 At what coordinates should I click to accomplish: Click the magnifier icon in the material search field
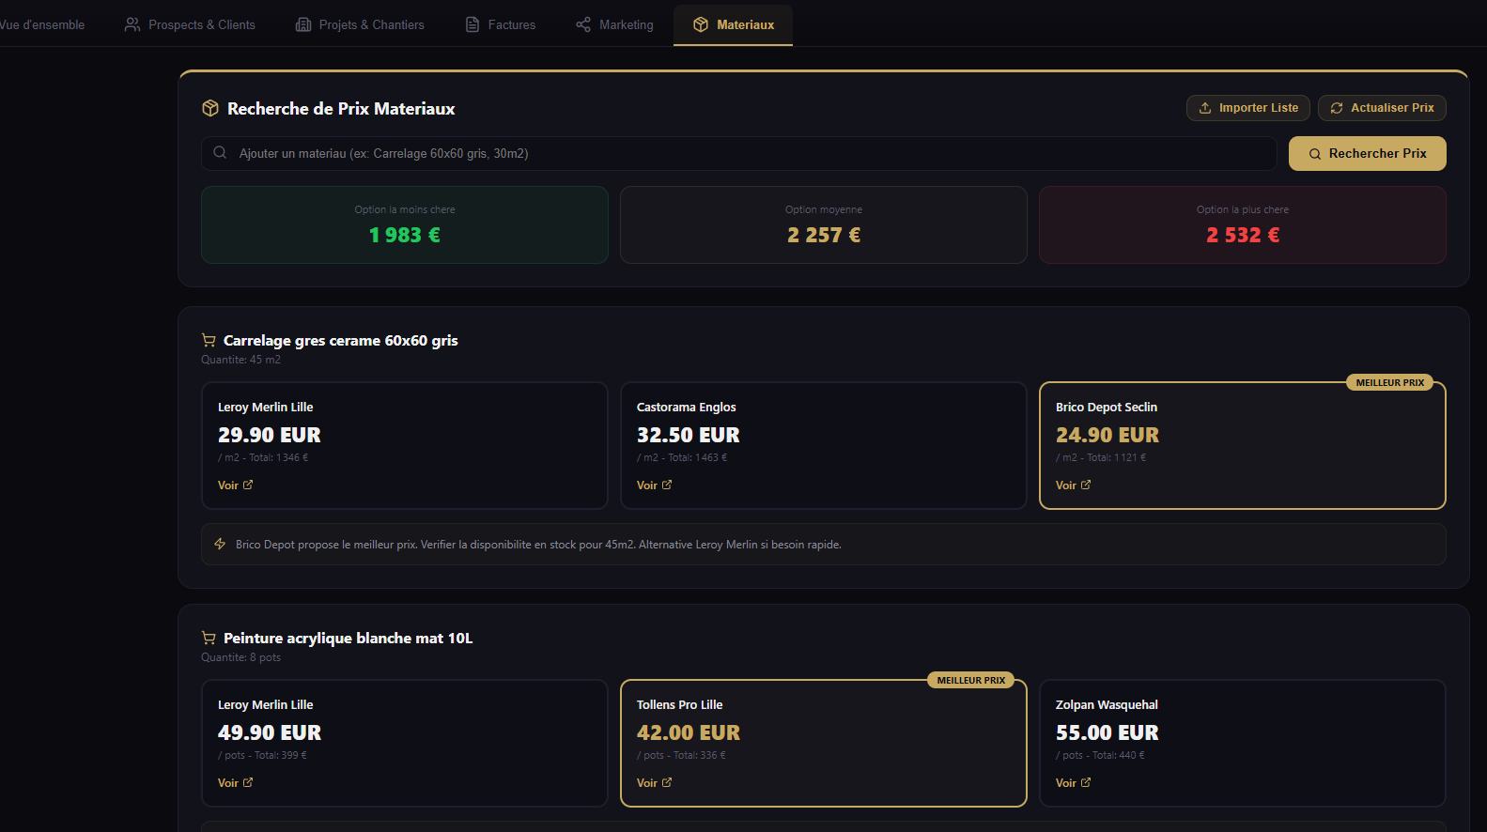(220, 153)
